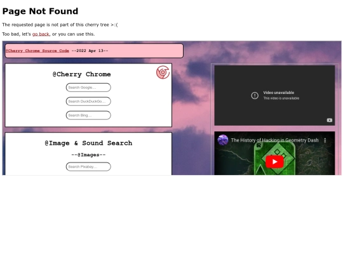Focus the Search DuckDuckGo input field

[88, 102]
